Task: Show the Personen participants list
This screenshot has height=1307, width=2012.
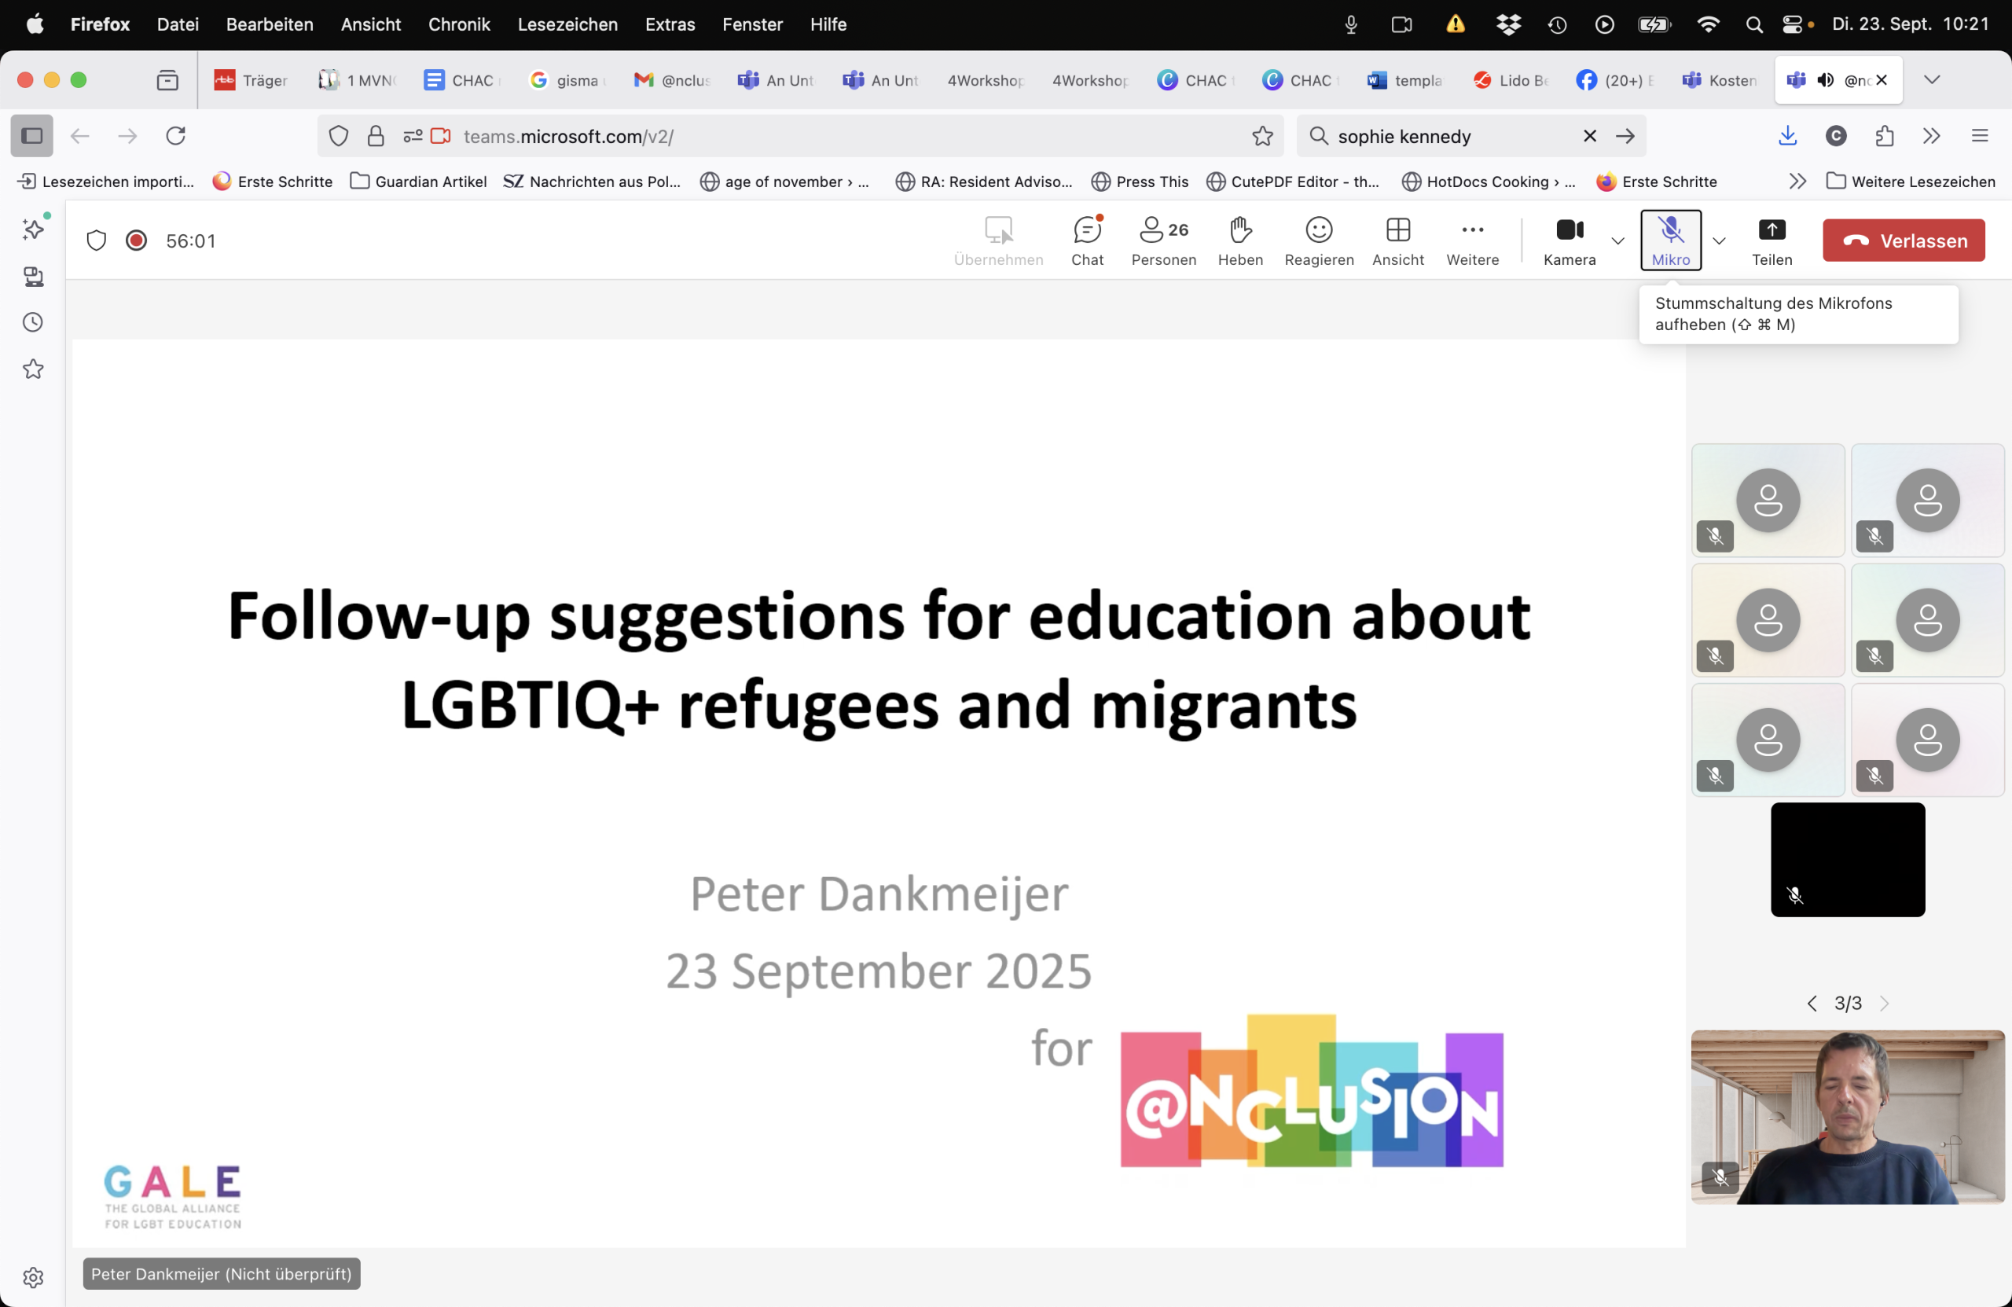Action: click(1163, 240)
